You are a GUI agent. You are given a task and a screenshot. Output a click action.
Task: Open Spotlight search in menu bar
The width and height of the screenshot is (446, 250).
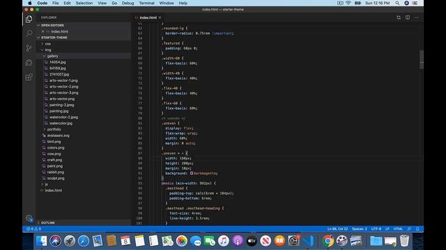pos(397,3)
